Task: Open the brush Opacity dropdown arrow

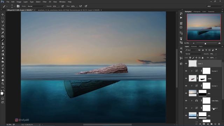Action: pyautogui.click(x=59, y=6)
